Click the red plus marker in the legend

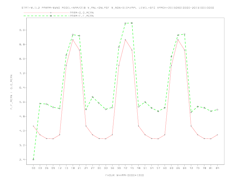[51, 13]
